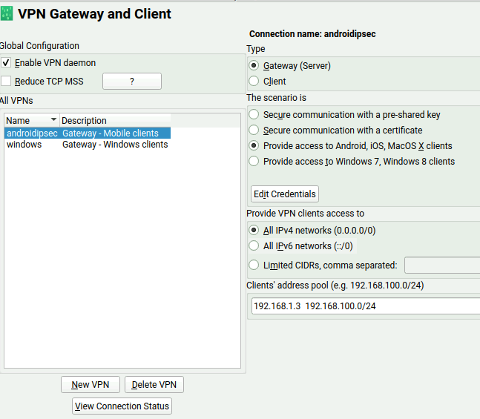Sort VPN list by Name column

(x=31, y=120)
